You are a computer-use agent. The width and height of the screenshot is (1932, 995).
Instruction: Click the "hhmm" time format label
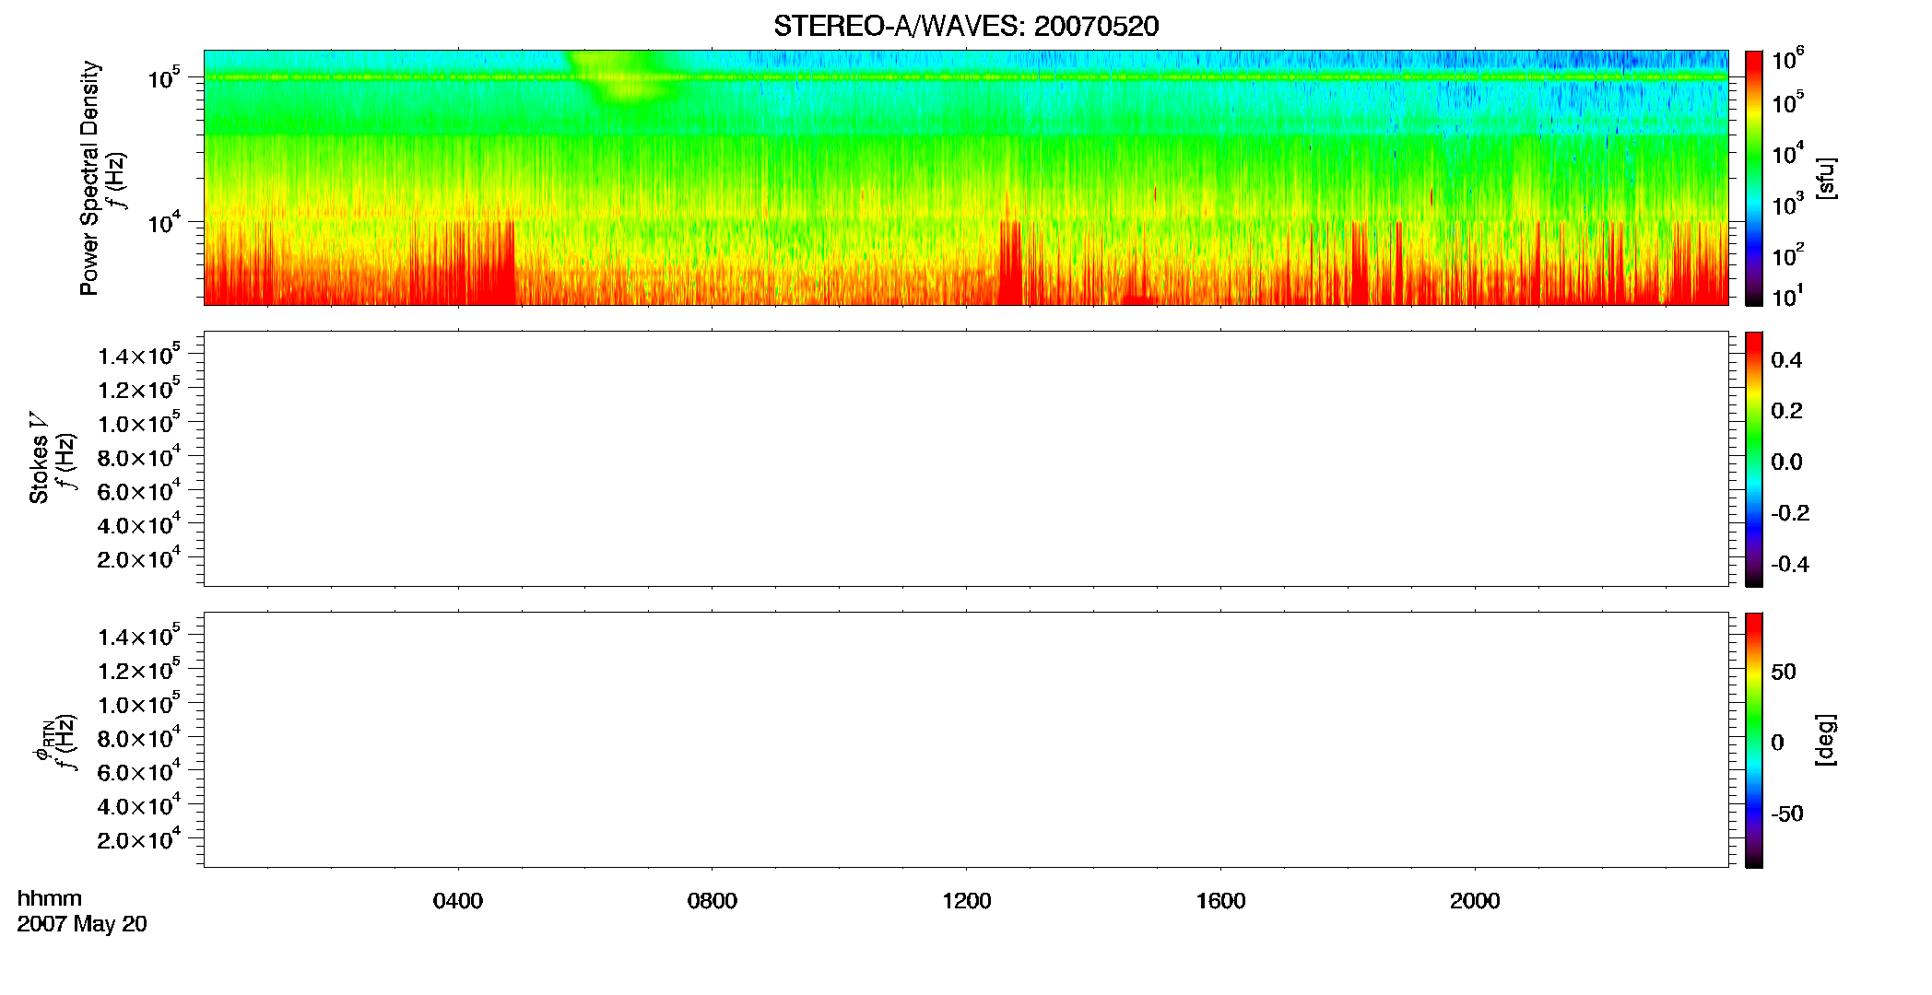pos(50,898)
